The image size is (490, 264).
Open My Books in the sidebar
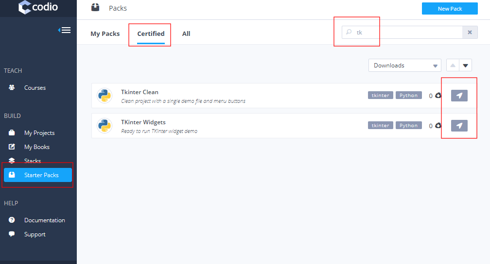pos(37,147)
